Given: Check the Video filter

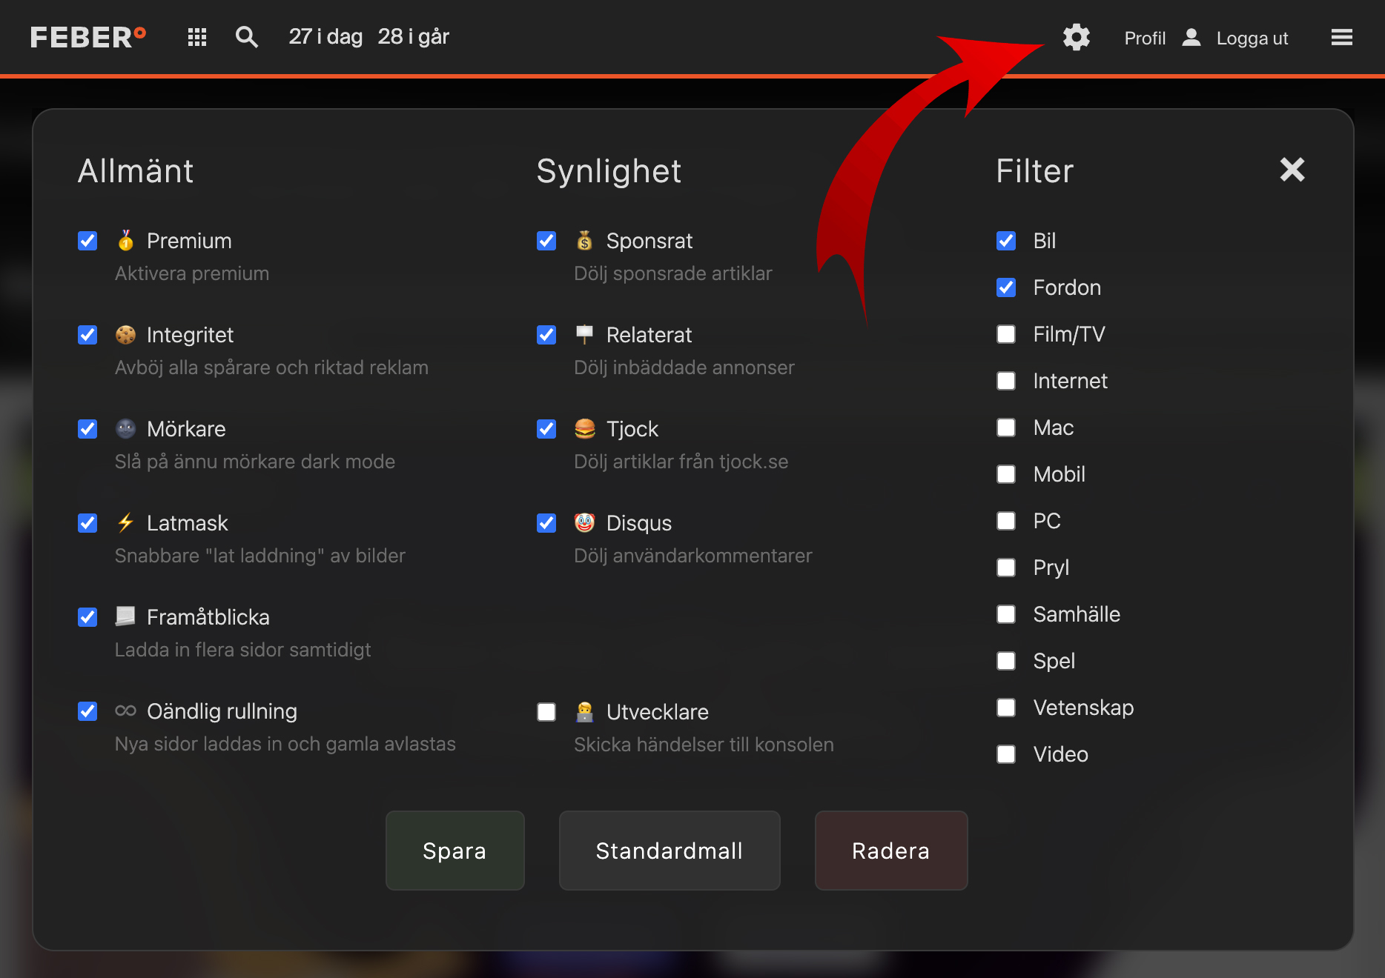Looking at the screenshot, I should tap(1006, 754).
